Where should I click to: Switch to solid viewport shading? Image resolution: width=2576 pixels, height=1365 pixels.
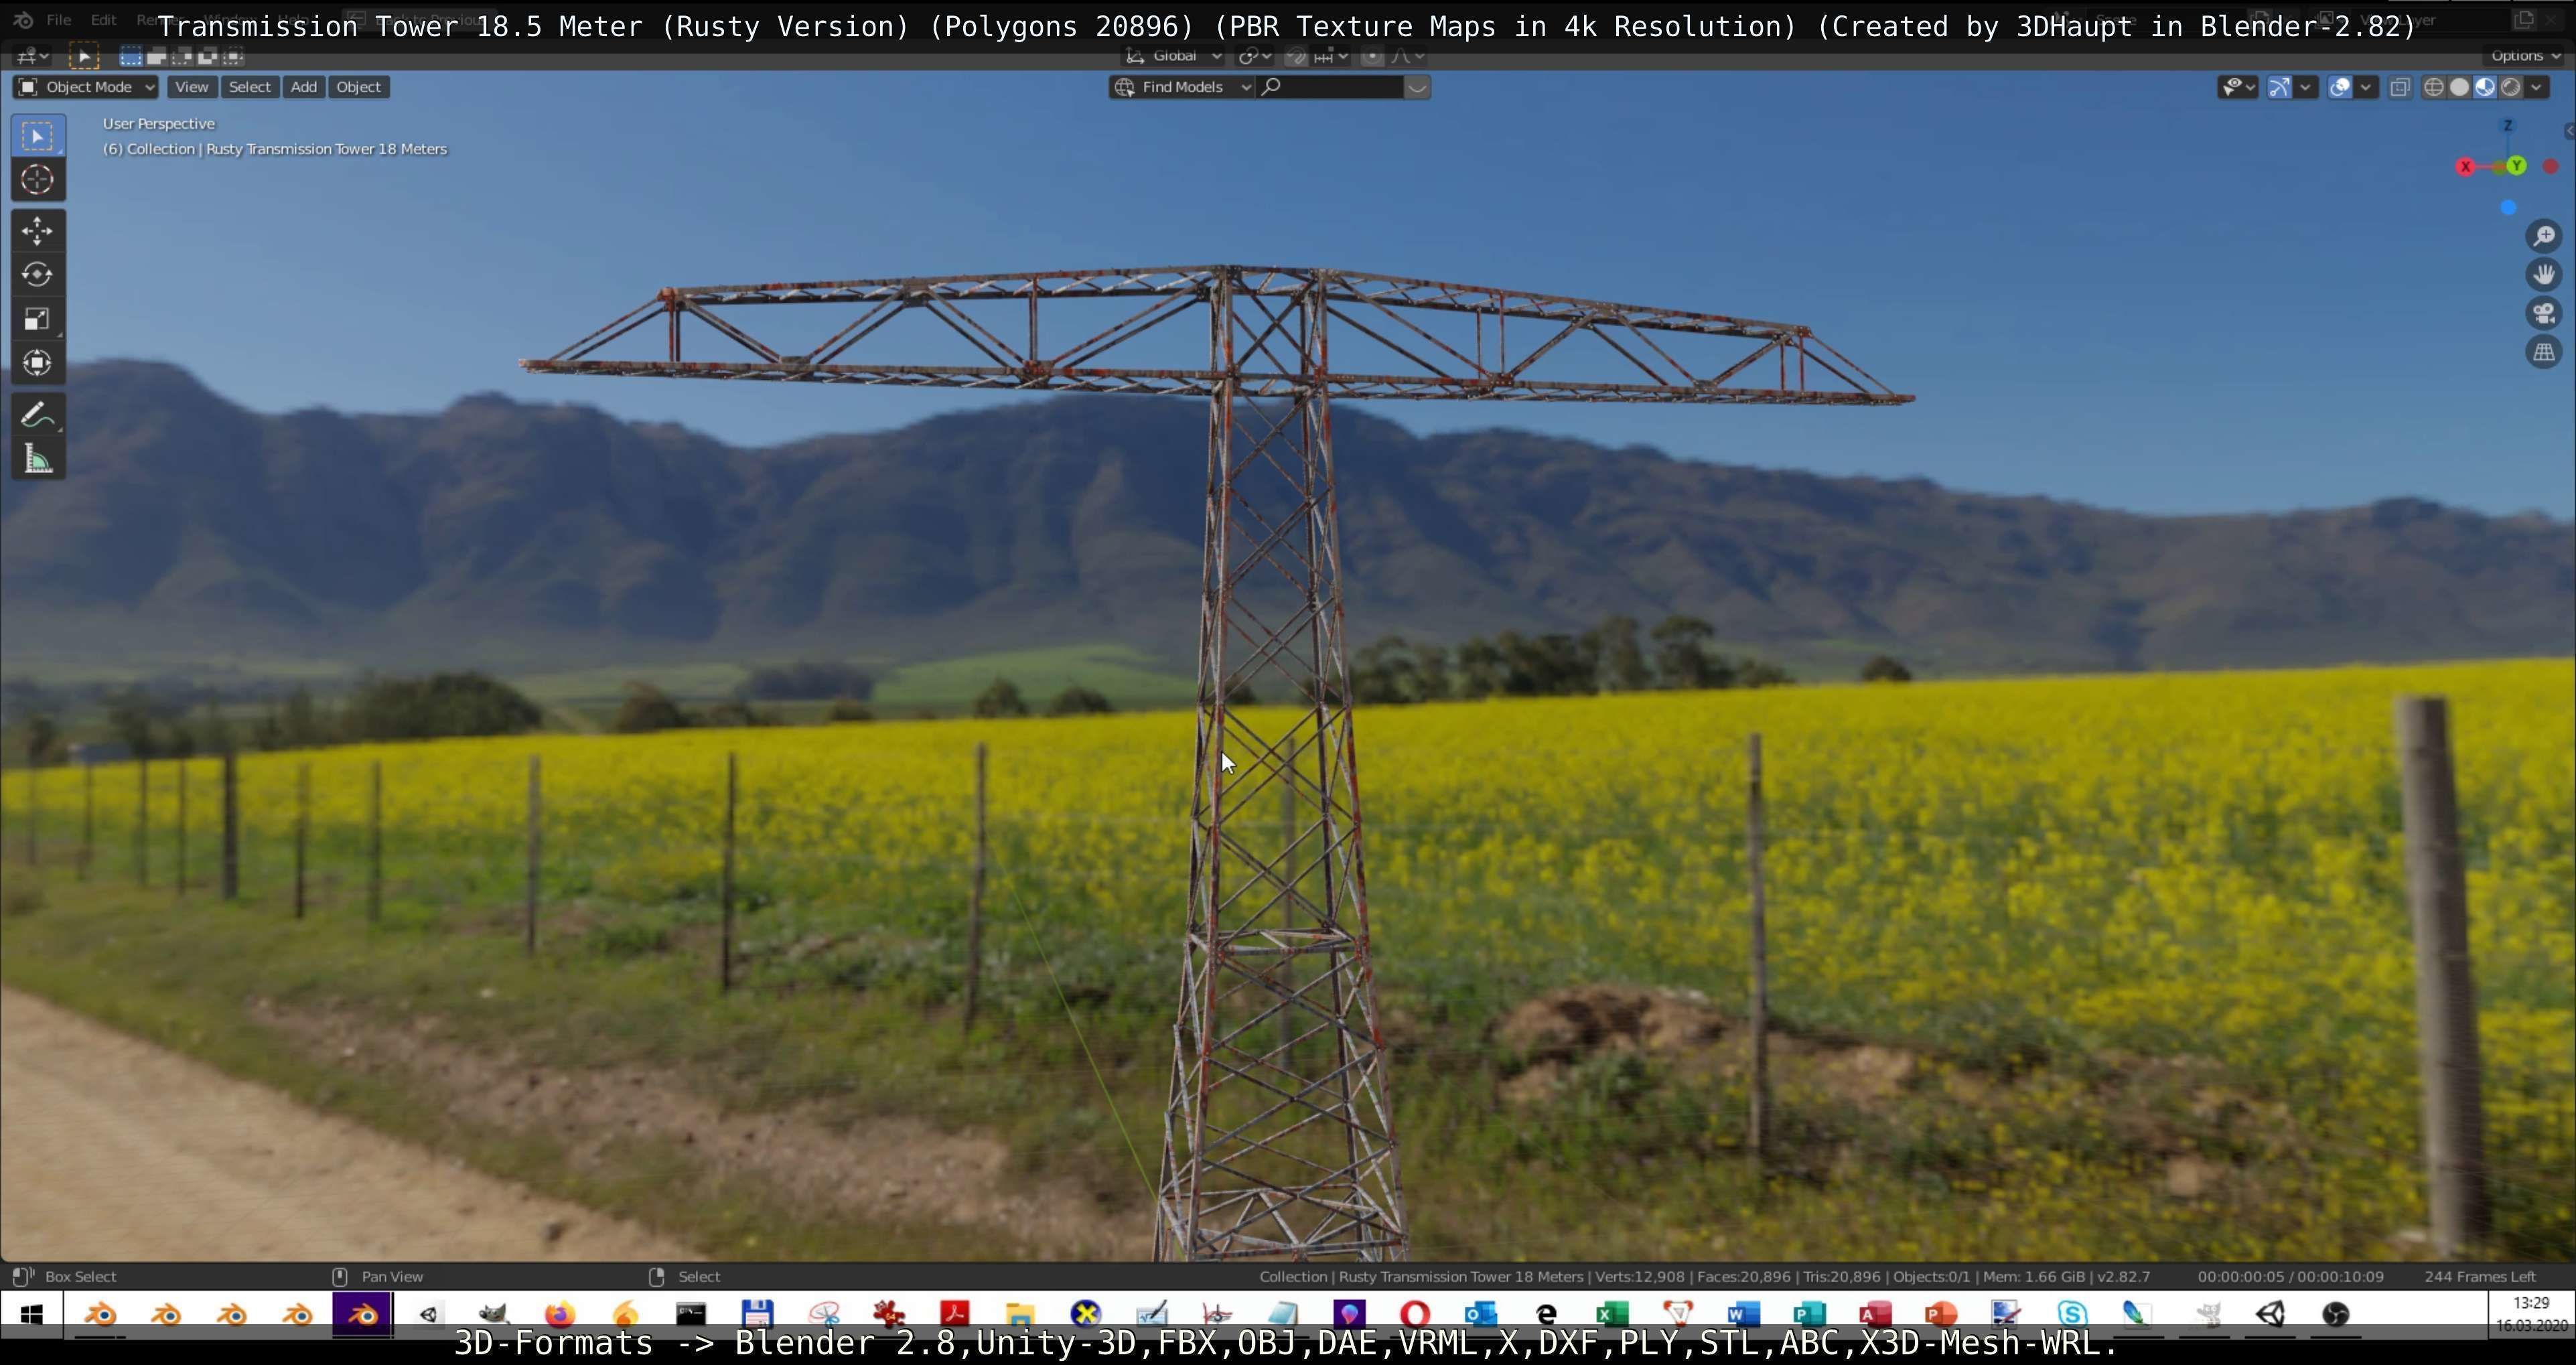tap(2460, 88)
